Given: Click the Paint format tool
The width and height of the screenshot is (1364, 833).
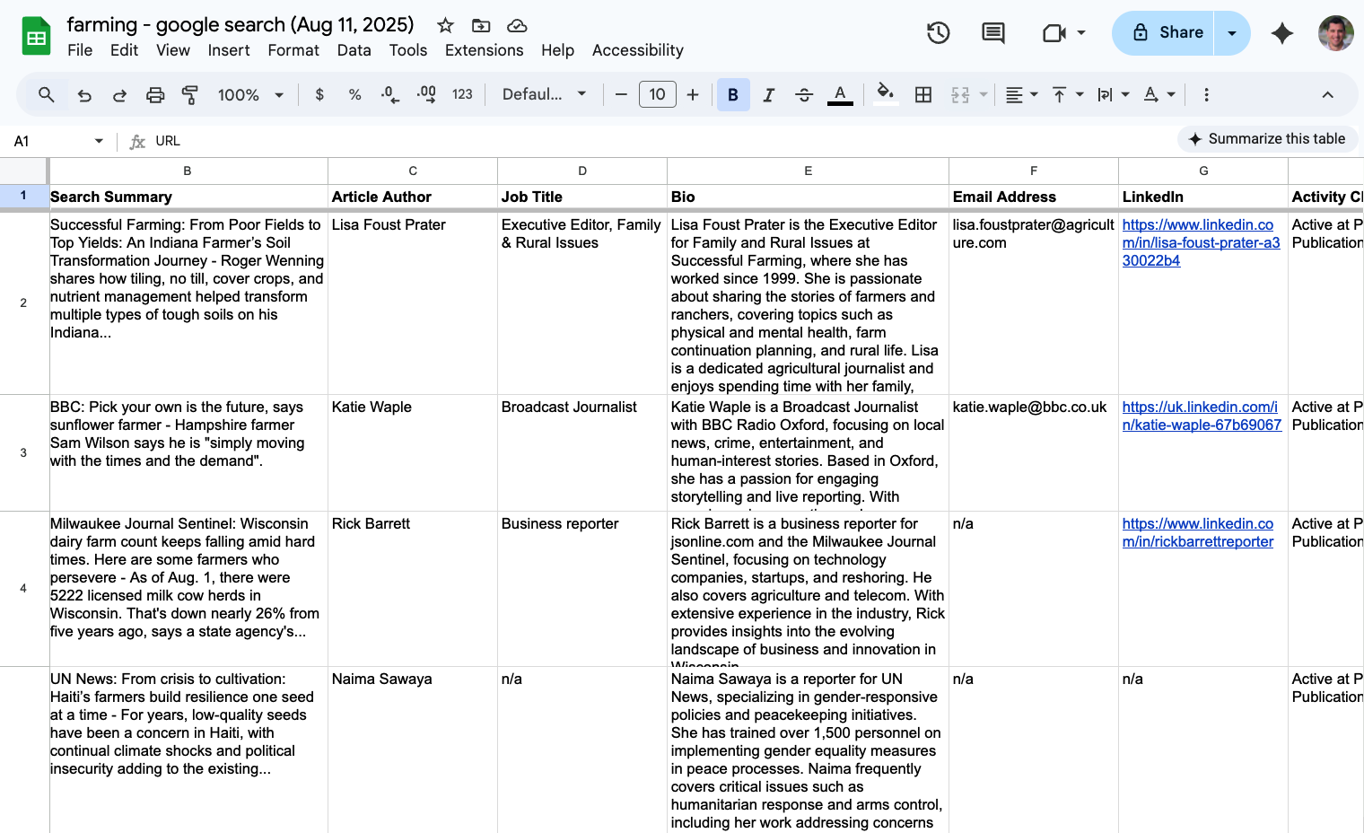Looking at the screenshot, I should click(189, 94).
